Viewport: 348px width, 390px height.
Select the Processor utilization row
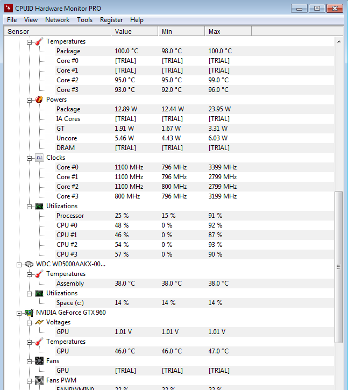point(194,216)
